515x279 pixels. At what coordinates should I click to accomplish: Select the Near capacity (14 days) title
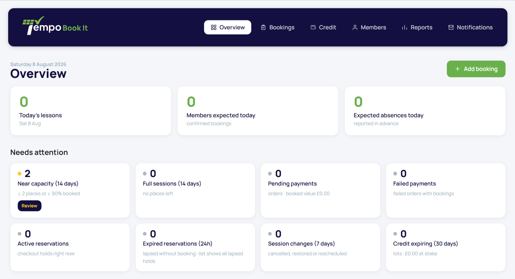[48, 184]
